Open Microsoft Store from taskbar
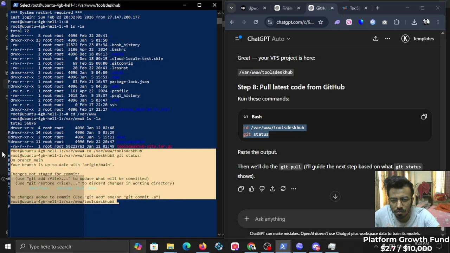This screenshot has width=450, height=253. click(x=154, y=246)
